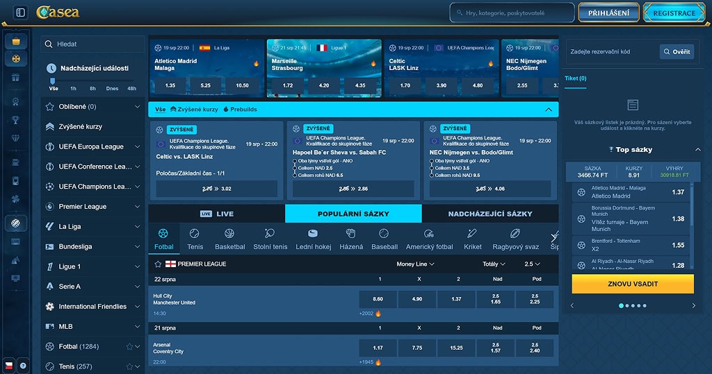Open help question mark icon

(23, 366)
